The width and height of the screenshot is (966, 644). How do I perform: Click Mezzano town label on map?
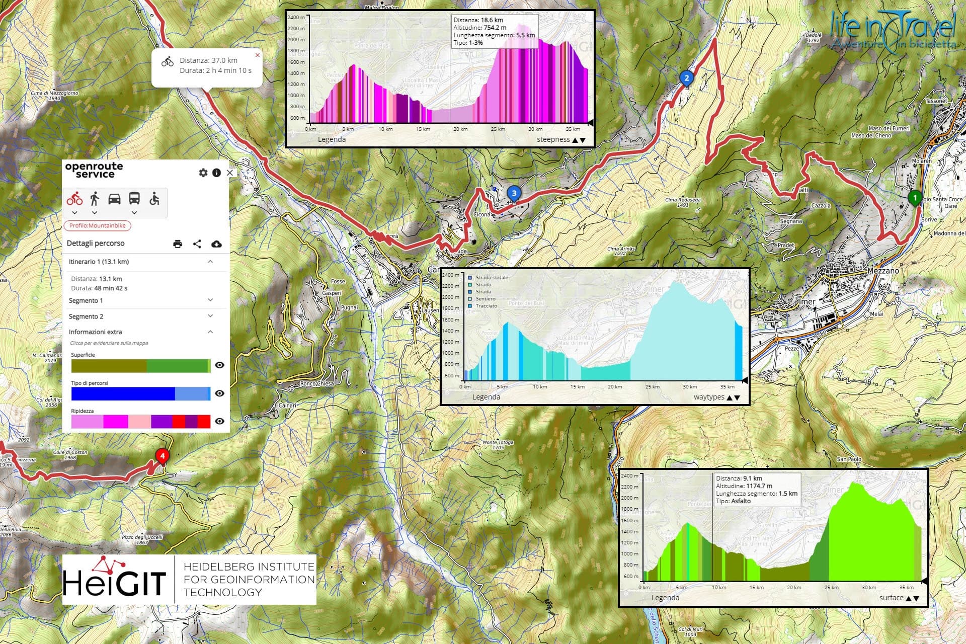[x=883, y=271]
